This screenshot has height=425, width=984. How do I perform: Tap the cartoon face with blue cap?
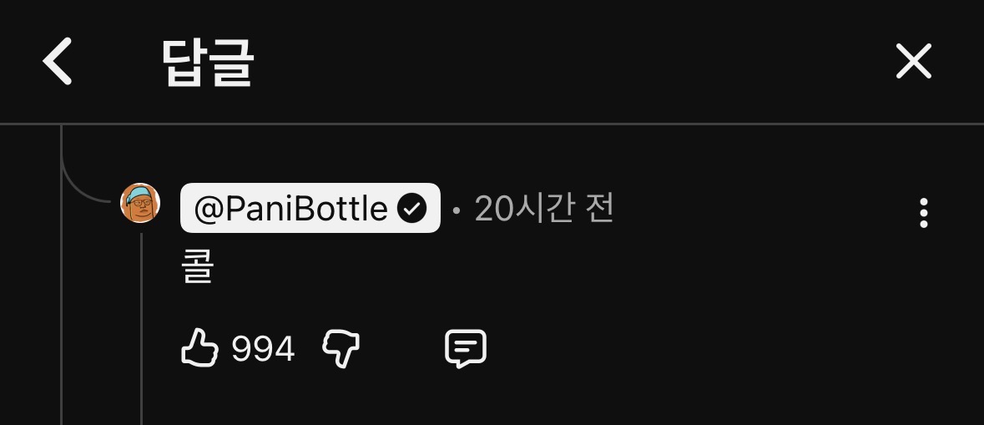[140, 203]
